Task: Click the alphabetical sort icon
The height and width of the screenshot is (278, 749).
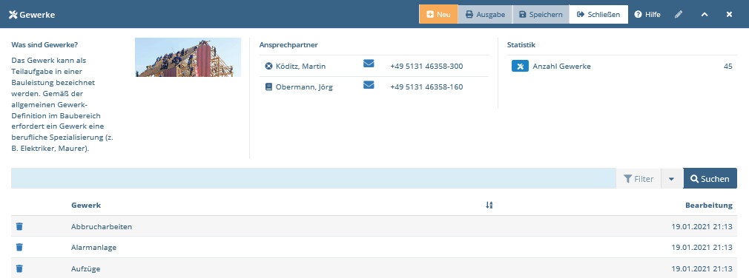Action: coord(489,205)
